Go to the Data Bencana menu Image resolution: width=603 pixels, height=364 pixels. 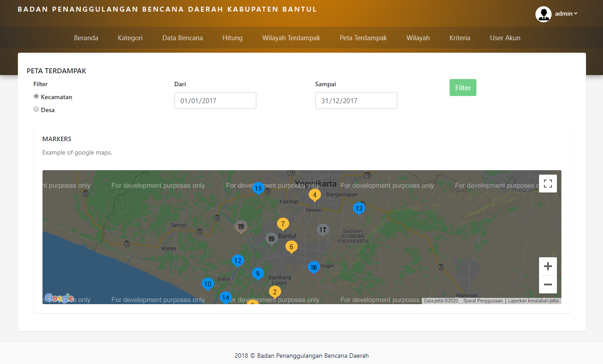coord(183,38)
